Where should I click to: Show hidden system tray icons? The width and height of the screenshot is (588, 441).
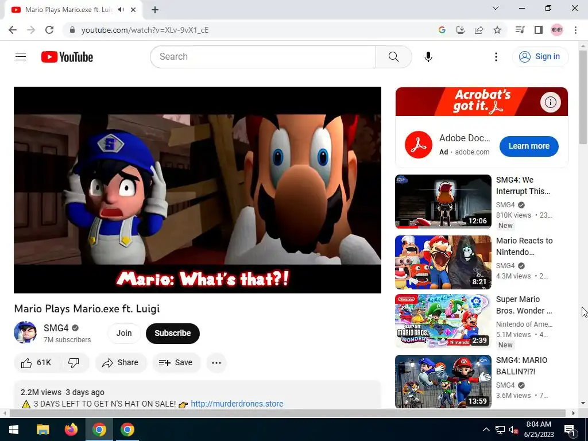(x=486, y=430)
